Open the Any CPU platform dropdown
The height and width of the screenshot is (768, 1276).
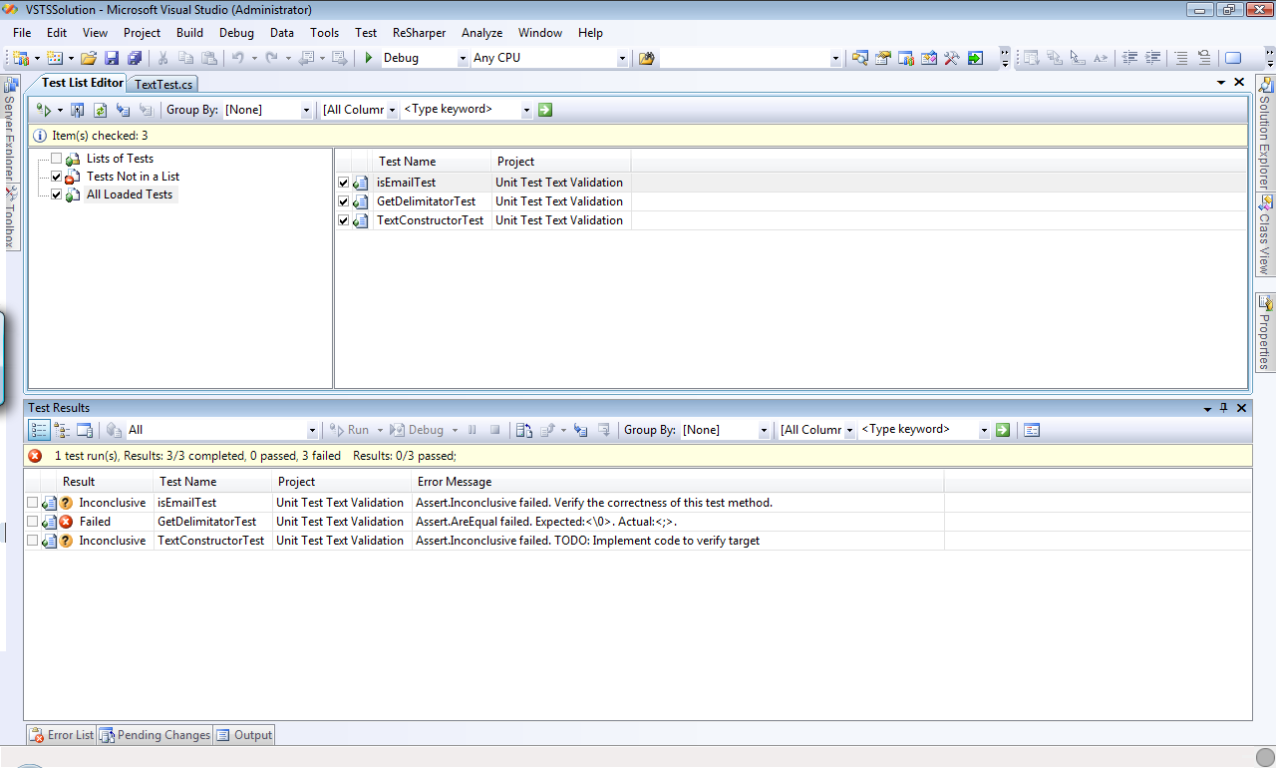click(x=622, y=58)
